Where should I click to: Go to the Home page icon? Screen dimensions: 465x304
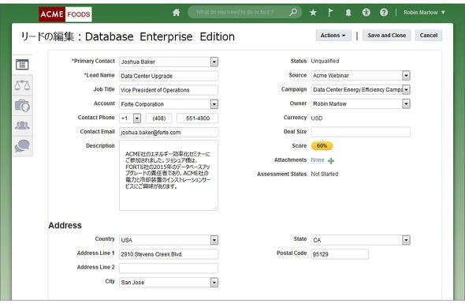pos(177,13)
